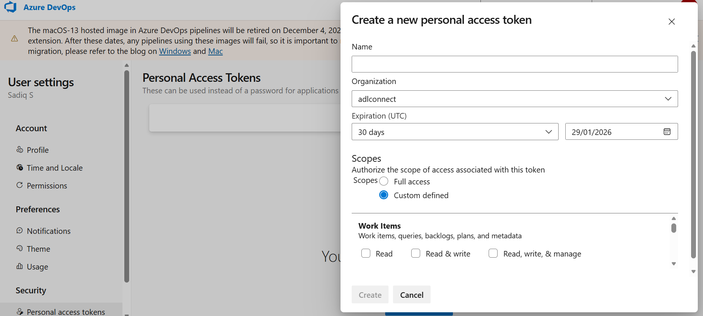Click the Theme palette icon
Viewport: 703px width, 316px height.
coord(20,248)
